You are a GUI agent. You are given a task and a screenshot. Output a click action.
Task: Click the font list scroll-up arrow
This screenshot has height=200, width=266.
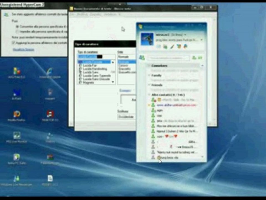(x=113, y=62)
